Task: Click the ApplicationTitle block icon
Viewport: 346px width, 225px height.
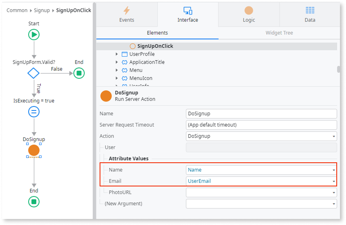Action: pos(125,62)
